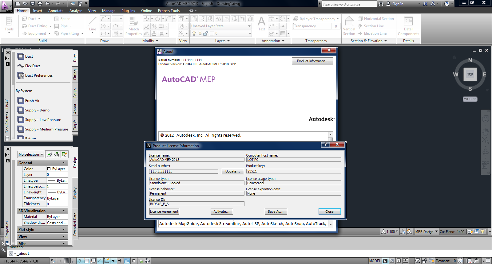The height and width of the screenshot is (264, 492).
Task: Toggle 3D Object Snap in status bar
Action: pos(93,261)
